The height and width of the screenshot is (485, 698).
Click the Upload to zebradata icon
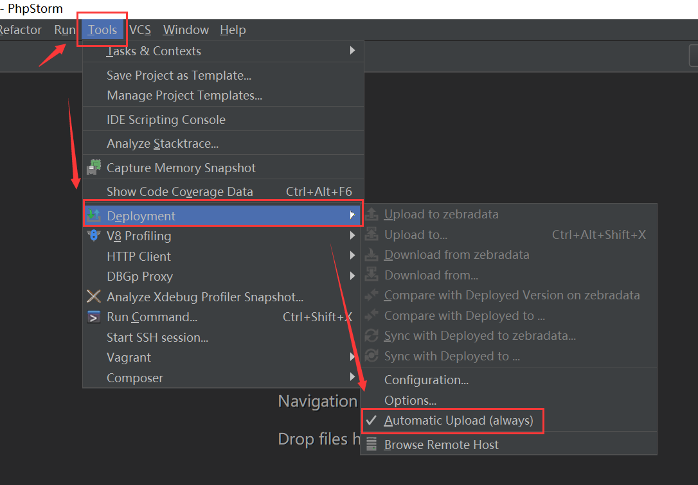(371, 215)
